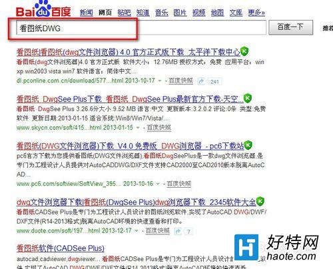Image resolution: width=333 pixels, height=269 pixels.
Task: Click green shield badge on pconline result
Action: tap(244, 51)
